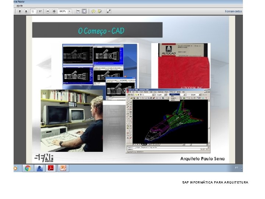
Task: Click the text "Arquiteto Paulo Sena"
Action: coord(202,159)
